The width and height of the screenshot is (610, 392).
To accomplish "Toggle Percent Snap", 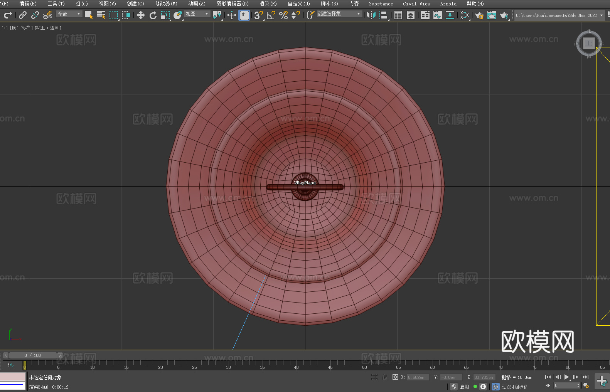I will (283, 15).
